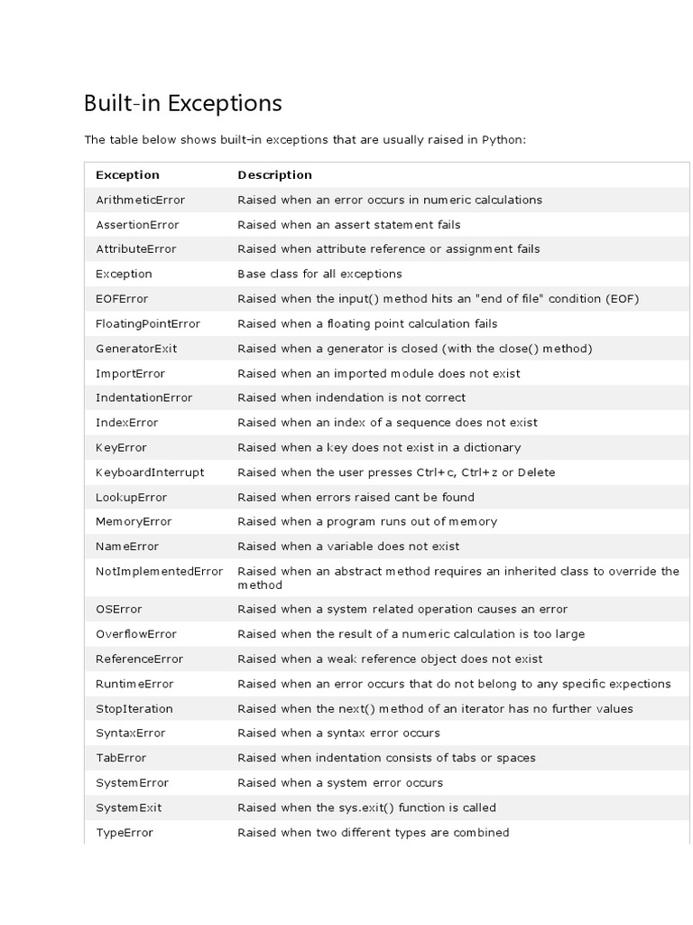Click the EOFError exception name
This screenshot has height=925, width=693.
click(x=122, y=299)
